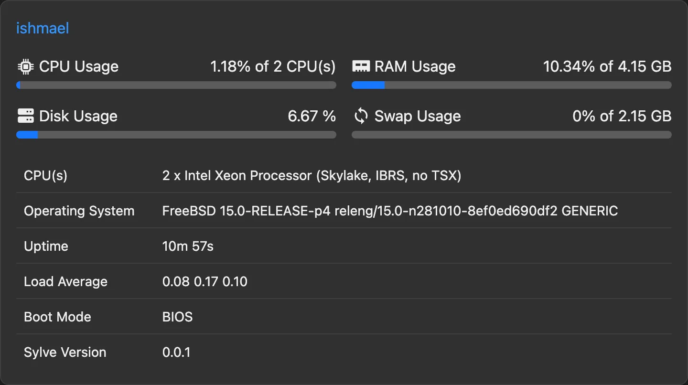Image resolution: width=688 pixels, height=385 pixels.
Task: Click the CPU usage progress bar
Action: [x=176, y=85]
